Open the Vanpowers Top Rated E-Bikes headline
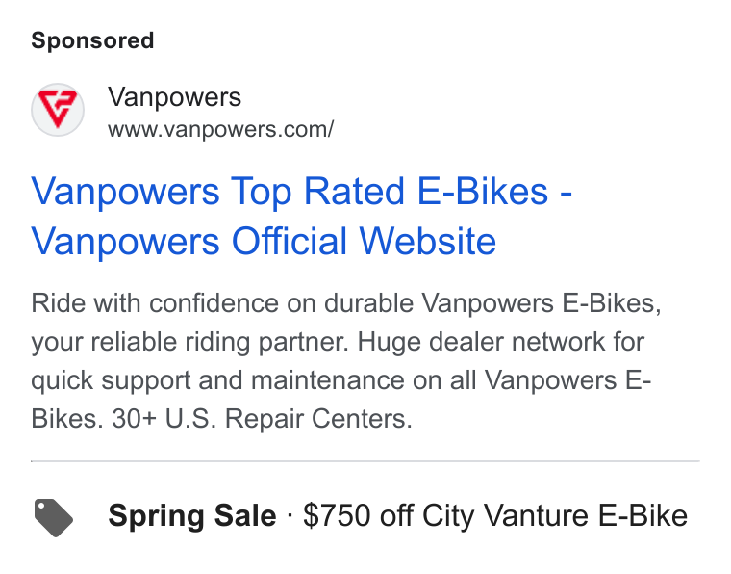 pos(301,192)
